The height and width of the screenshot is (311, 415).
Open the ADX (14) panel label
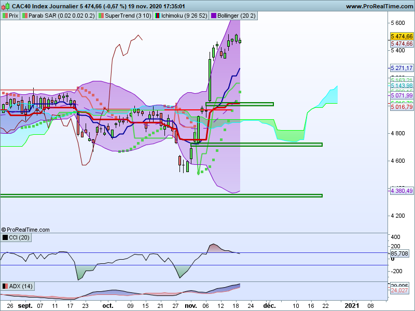click(x=18, y=286)
